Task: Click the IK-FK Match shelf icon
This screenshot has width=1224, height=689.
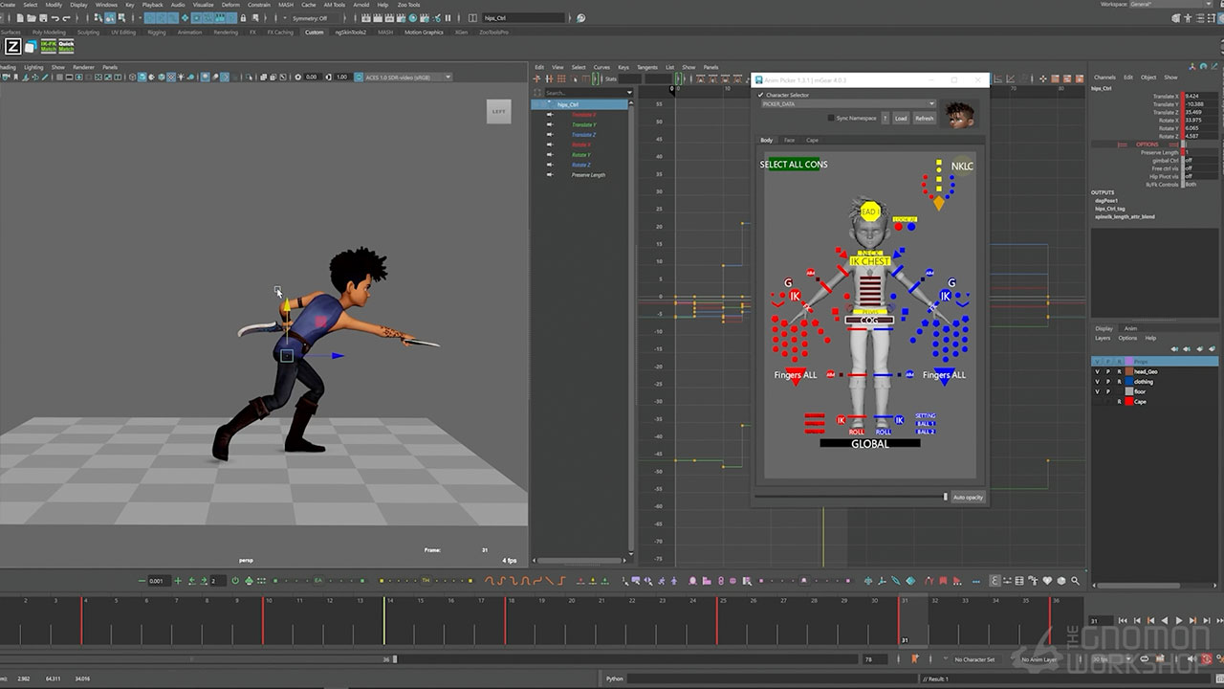Action: pyautogui.click(x=48, y=47)
